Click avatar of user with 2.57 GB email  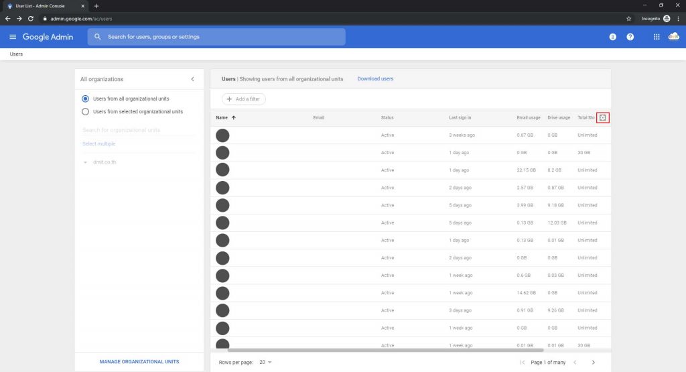222,188
